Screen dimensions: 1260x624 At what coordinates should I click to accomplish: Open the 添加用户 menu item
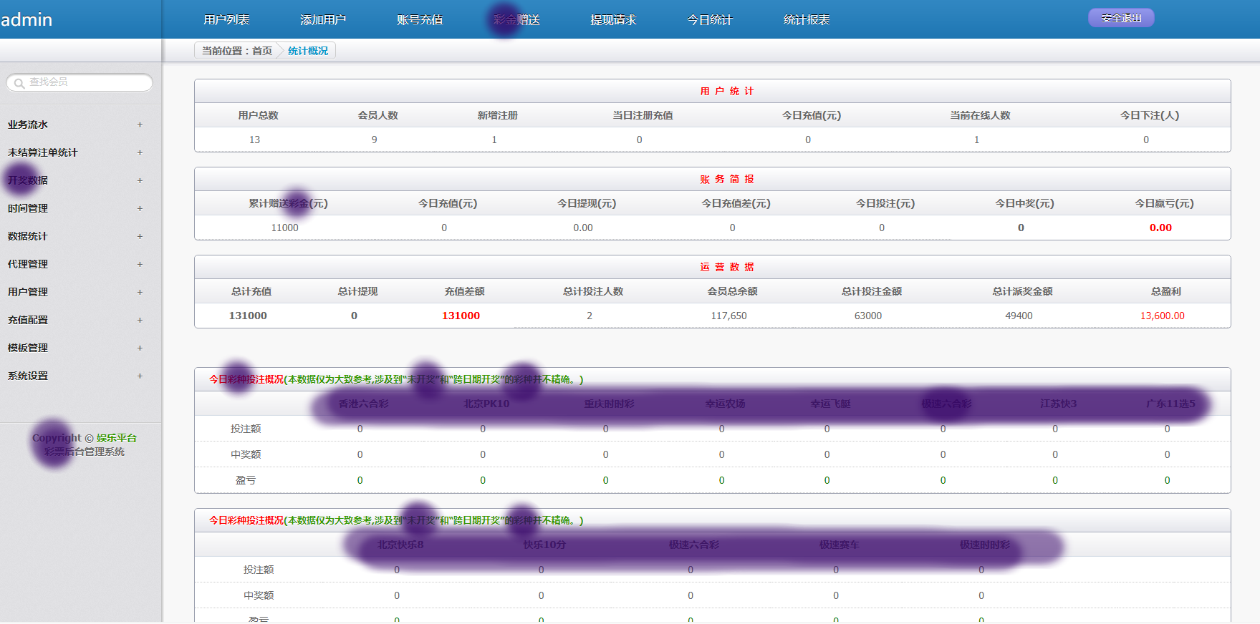[323, 20]
